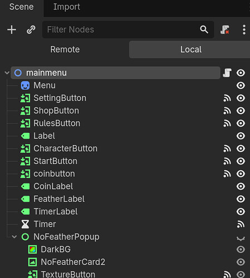This screenshot has height=278, width=250.
Task: Show the hidden NoFeatherPopup node
Action: pos(241,238)
